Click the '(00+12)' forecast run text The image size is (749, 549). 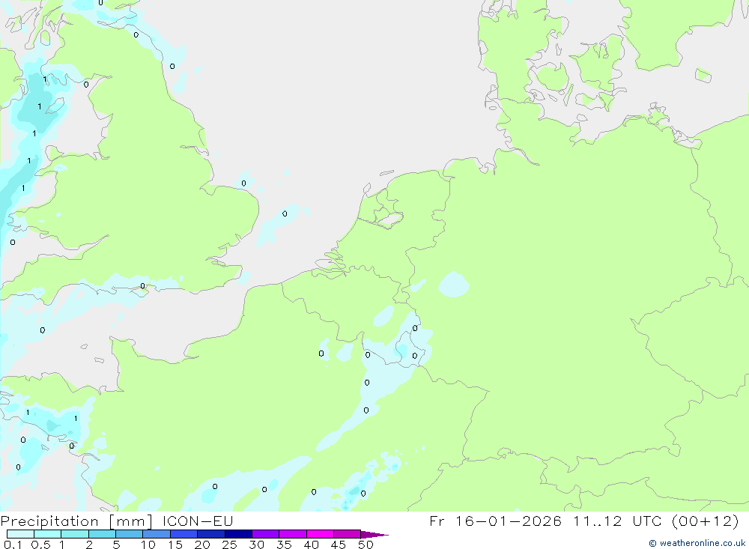click(705, 521)
